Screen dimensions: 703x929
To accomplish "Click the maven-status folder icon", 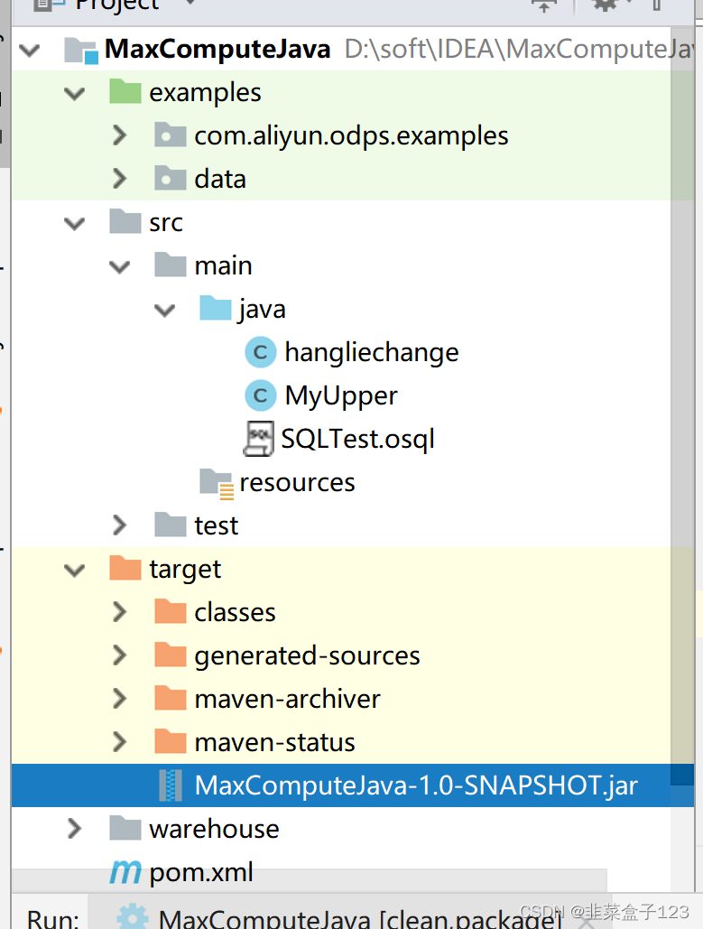I will tap(171, 740).
